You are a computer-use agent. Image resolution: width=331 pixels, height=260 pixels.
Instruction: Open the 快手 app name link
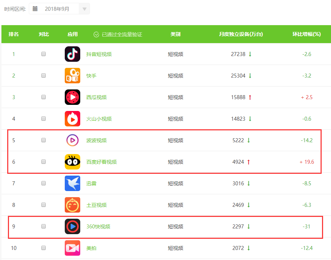tap(91, 76)
